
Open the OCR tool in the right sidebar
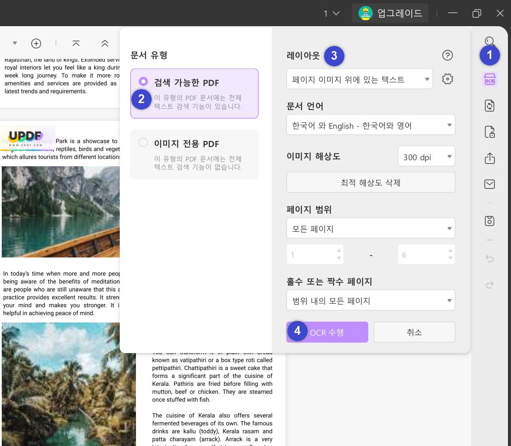pyautogui.click(x=490, y=79)
